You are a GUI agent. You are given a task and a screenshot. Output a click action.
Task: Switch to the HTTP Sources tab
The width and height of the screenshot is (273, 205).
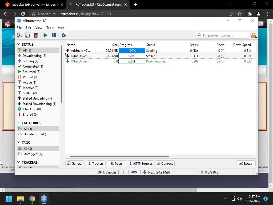pos(141,164)
